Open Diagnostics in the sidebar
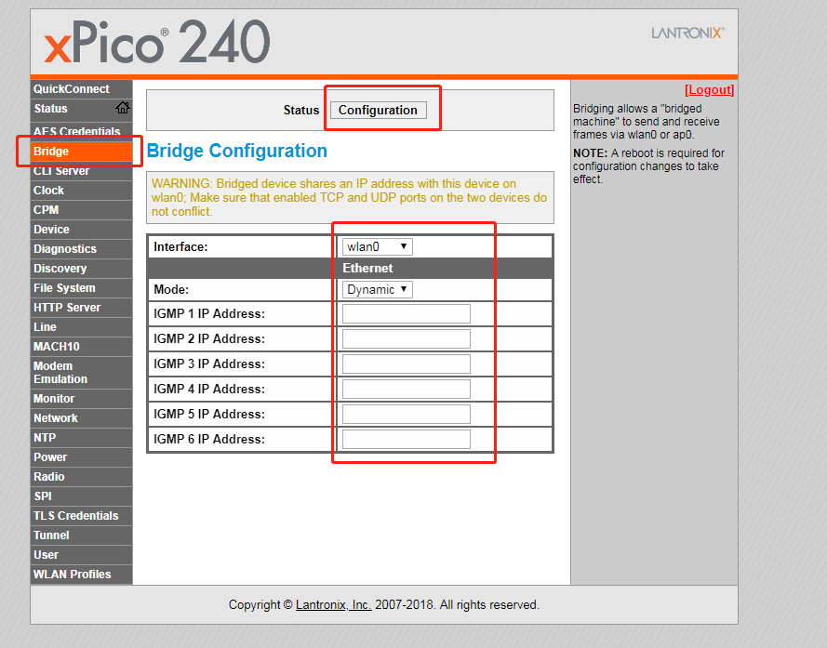Image resolution: width=827 pixels, height=648 pixels. [81, 249]
